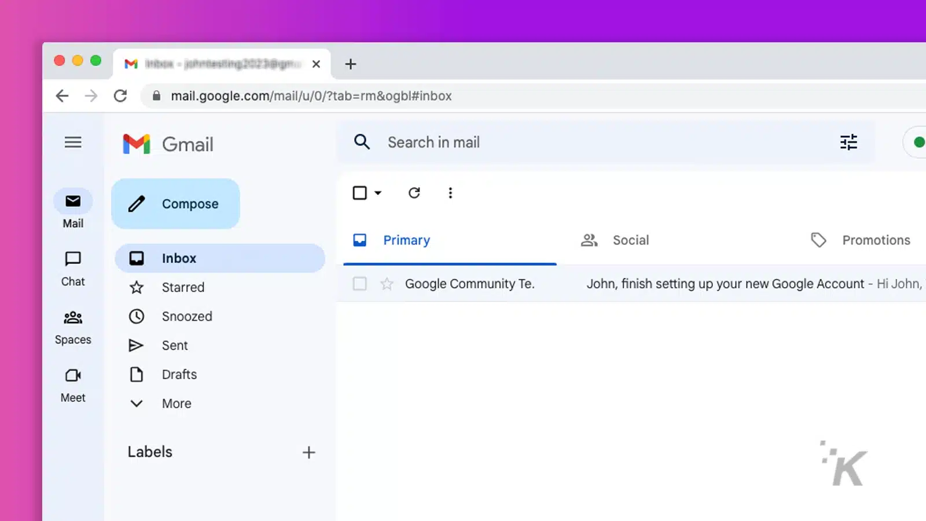Open Spaces from the sidebar

coord(73,328)
